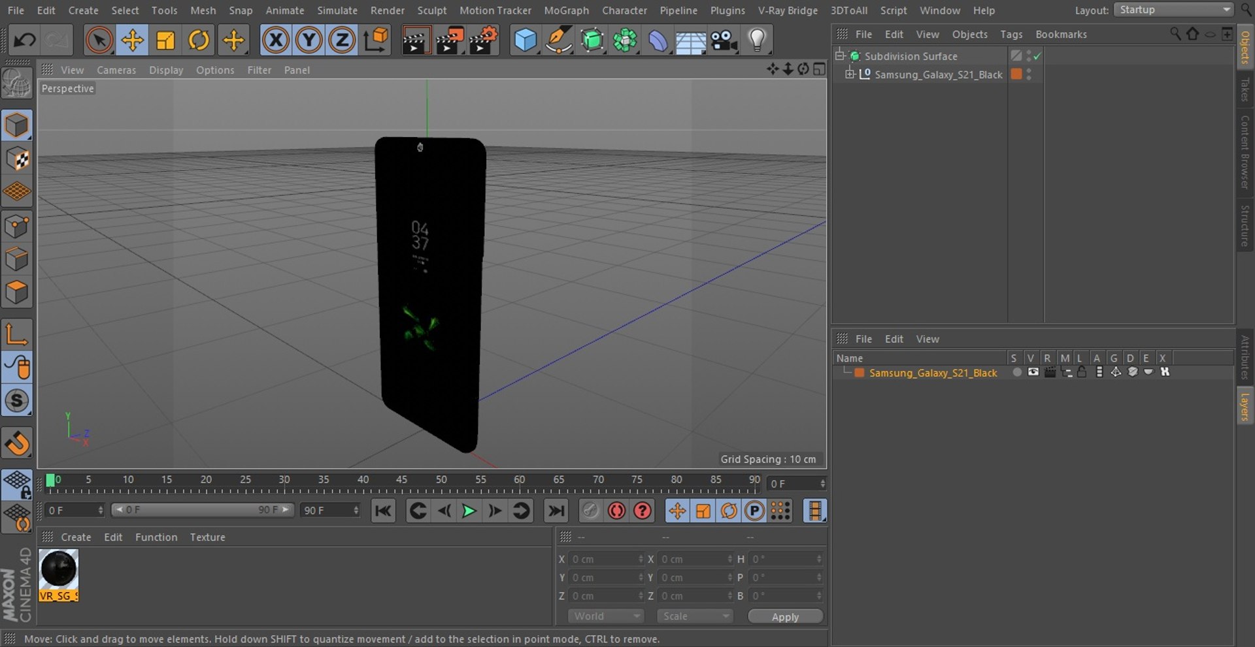Select the Edges mode icon
Screen dimensions: 1255x647
click(x=17, y=260)
